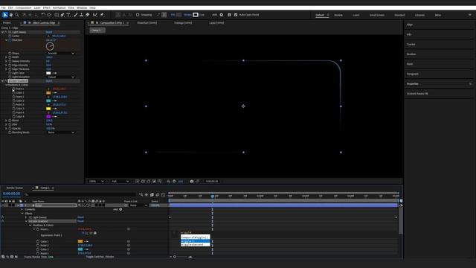Open the Window menu
Screen dimensions: 476x268
coord(82,7)
